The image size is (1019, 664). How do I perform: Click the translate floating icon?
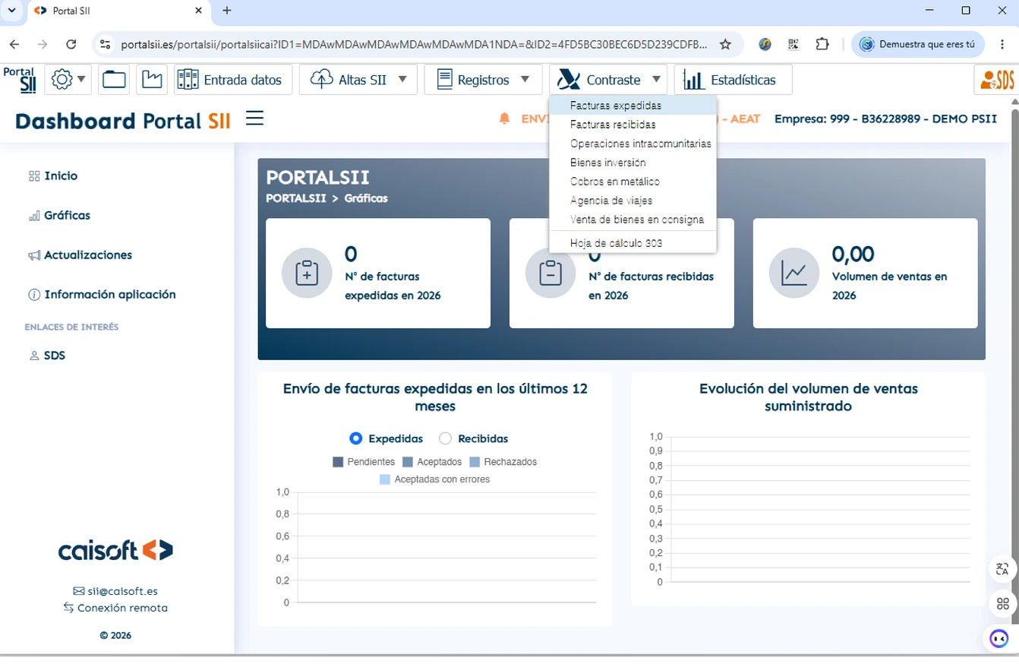(x=1002, y=568)
